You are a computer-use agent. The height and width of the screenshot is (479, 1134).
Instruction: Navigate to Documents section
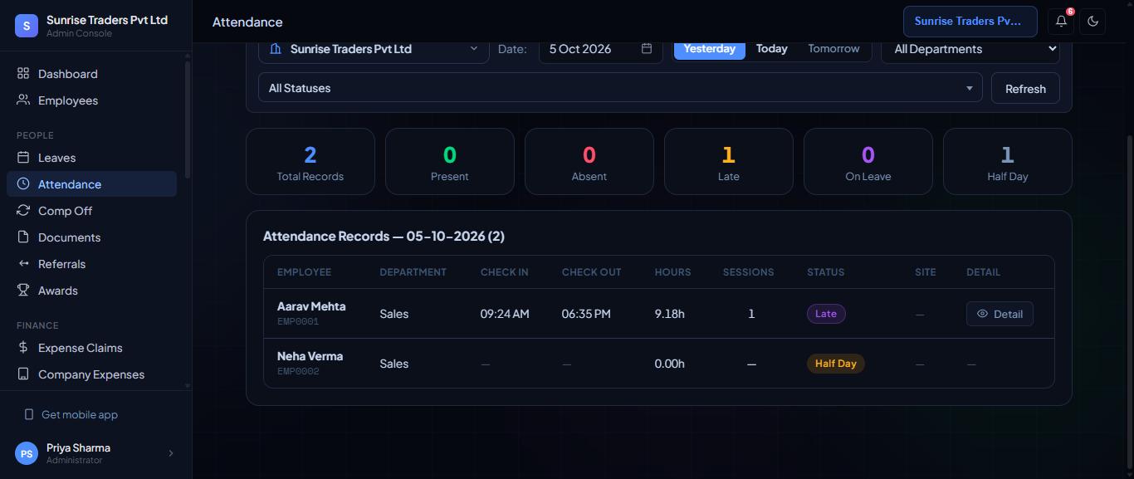click(x=91, y=237)
